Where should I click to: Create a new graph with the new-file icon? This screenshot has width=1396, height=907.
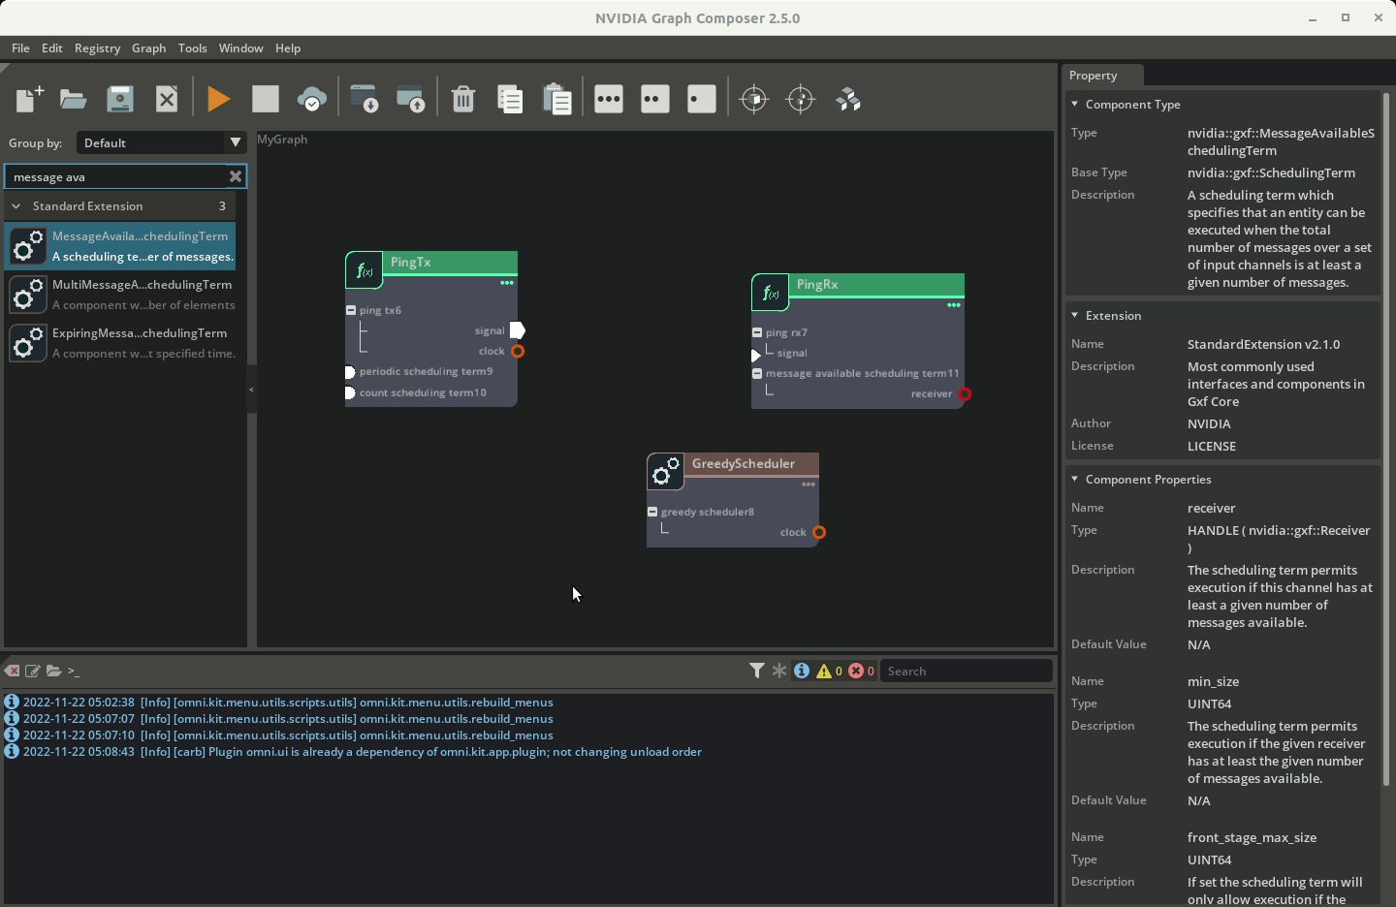coord(29,99)
